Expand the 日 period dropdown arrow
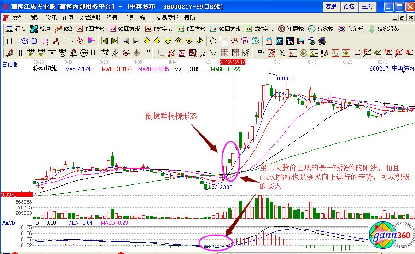The height and width of the screenshot is (254, 415). click(16, 41)
